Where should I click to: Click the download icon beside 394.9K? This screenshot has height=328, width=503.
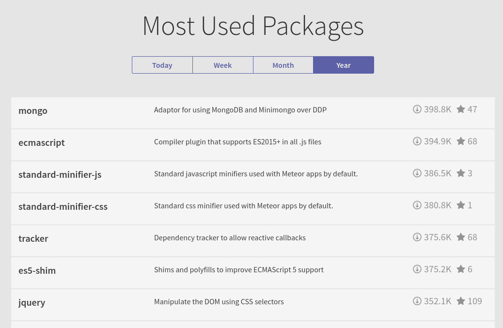tap(417, 141)
